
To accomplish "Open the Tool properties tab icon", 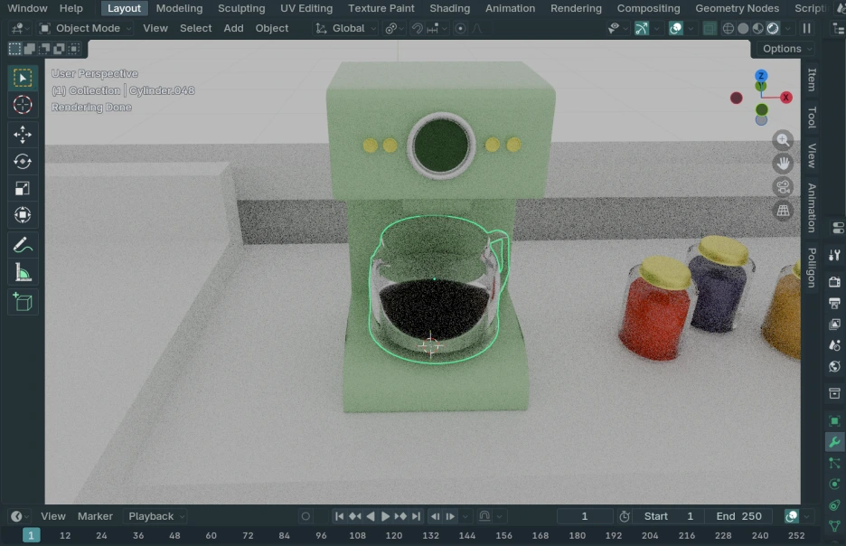I will click(834, 255).
